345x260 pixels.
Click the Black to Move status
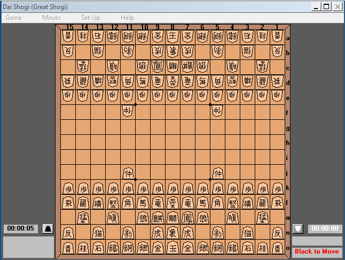pyautogui.click(x=317, y=251)
